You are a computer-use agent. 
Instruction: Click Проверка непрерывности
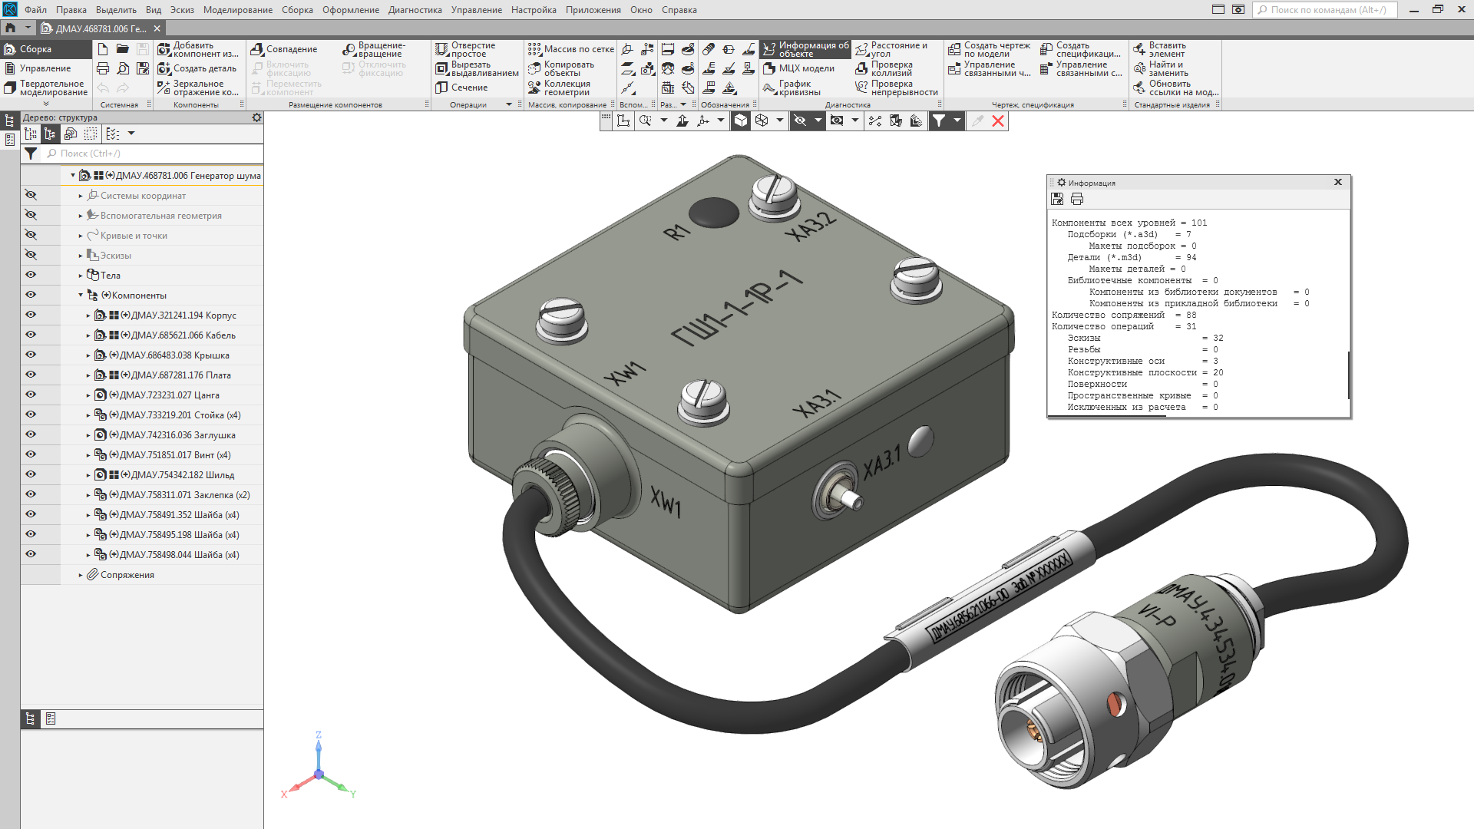coord(897,88)
